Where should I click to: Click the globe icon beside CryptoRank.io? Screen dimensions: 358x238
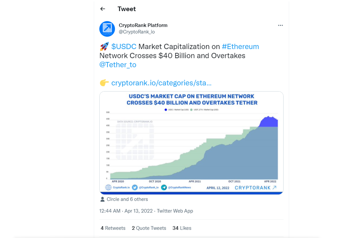click(x=108, y=187)
